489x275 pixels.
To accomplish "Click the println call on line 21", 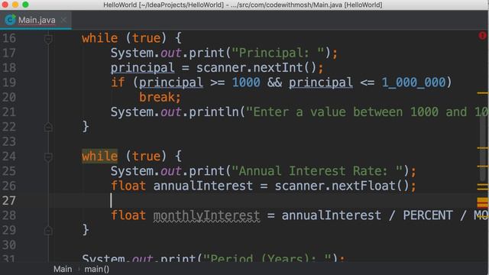I will point(214,112).
